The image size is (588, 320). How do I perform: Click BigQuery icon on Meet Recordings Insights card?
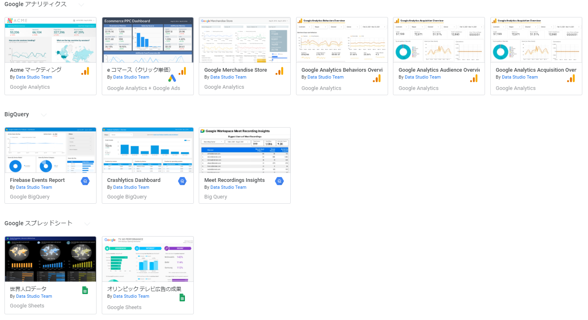point(279,181)
